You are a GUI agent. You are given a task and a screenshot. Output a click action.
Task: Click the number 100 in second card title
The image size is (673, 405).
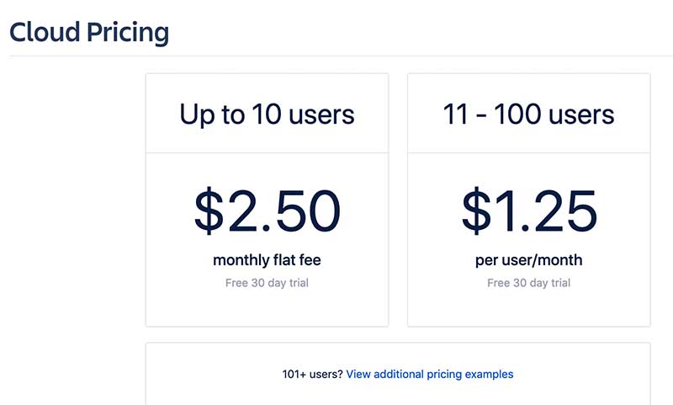517,115
